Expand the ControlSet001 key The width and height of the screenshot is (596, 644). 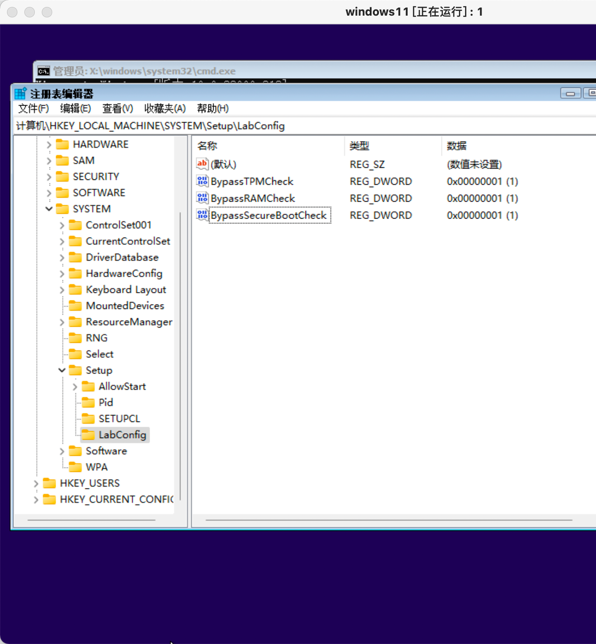tap(62, 225)
